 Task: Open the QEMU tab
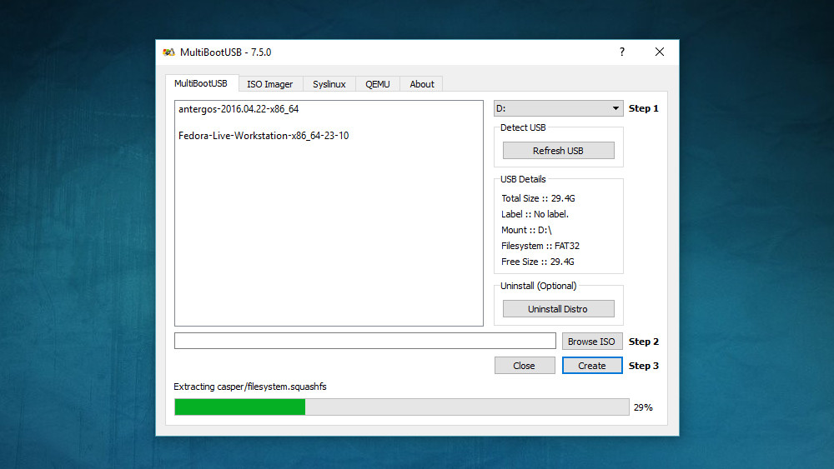pyautogui.click(x=378, y=84)
